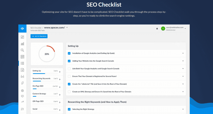Click the magnifier search icon in the sidebar
The height and width of the screenshot is (114, 213).
(x=22, y=50)
